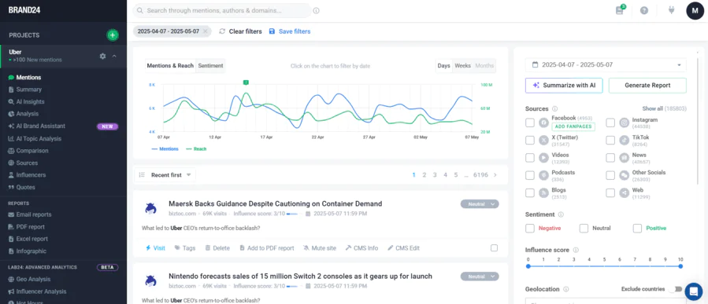Open the help question mark icon
Screen dimensions: 708x304
click(644, 10)
